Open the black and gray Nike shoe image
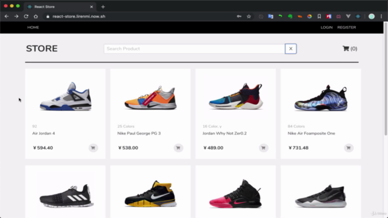This screenshot has width=388, height=218. click(321, 196)
